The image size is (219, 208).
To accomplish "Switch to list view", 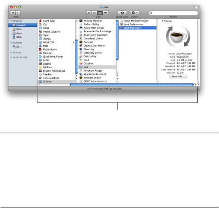I will (94, 13).
